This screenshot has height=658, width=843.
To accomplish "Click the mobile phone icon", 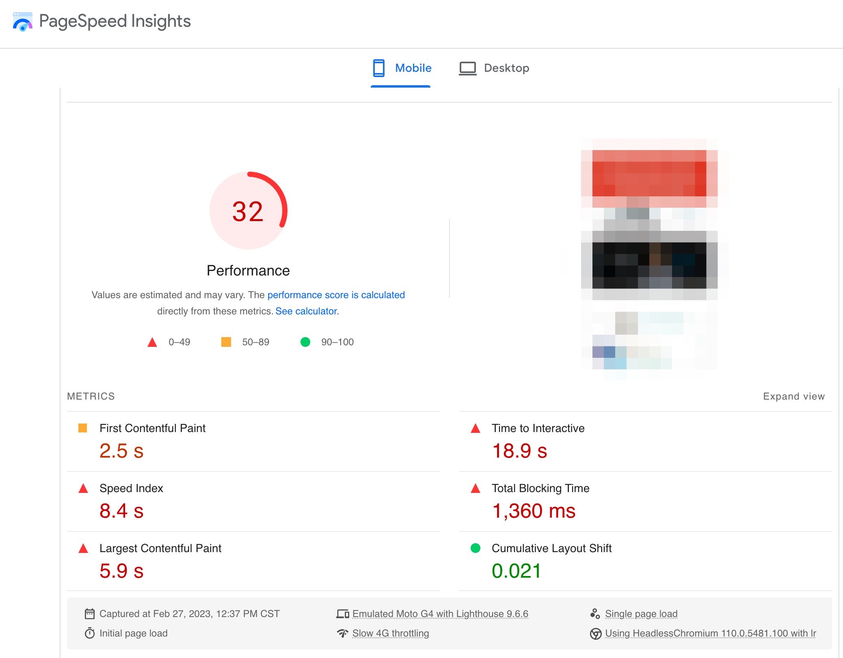I will pyautogui.click(x=379, y=68).
